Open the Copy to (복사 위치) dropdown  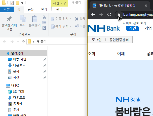coord(70,26)
